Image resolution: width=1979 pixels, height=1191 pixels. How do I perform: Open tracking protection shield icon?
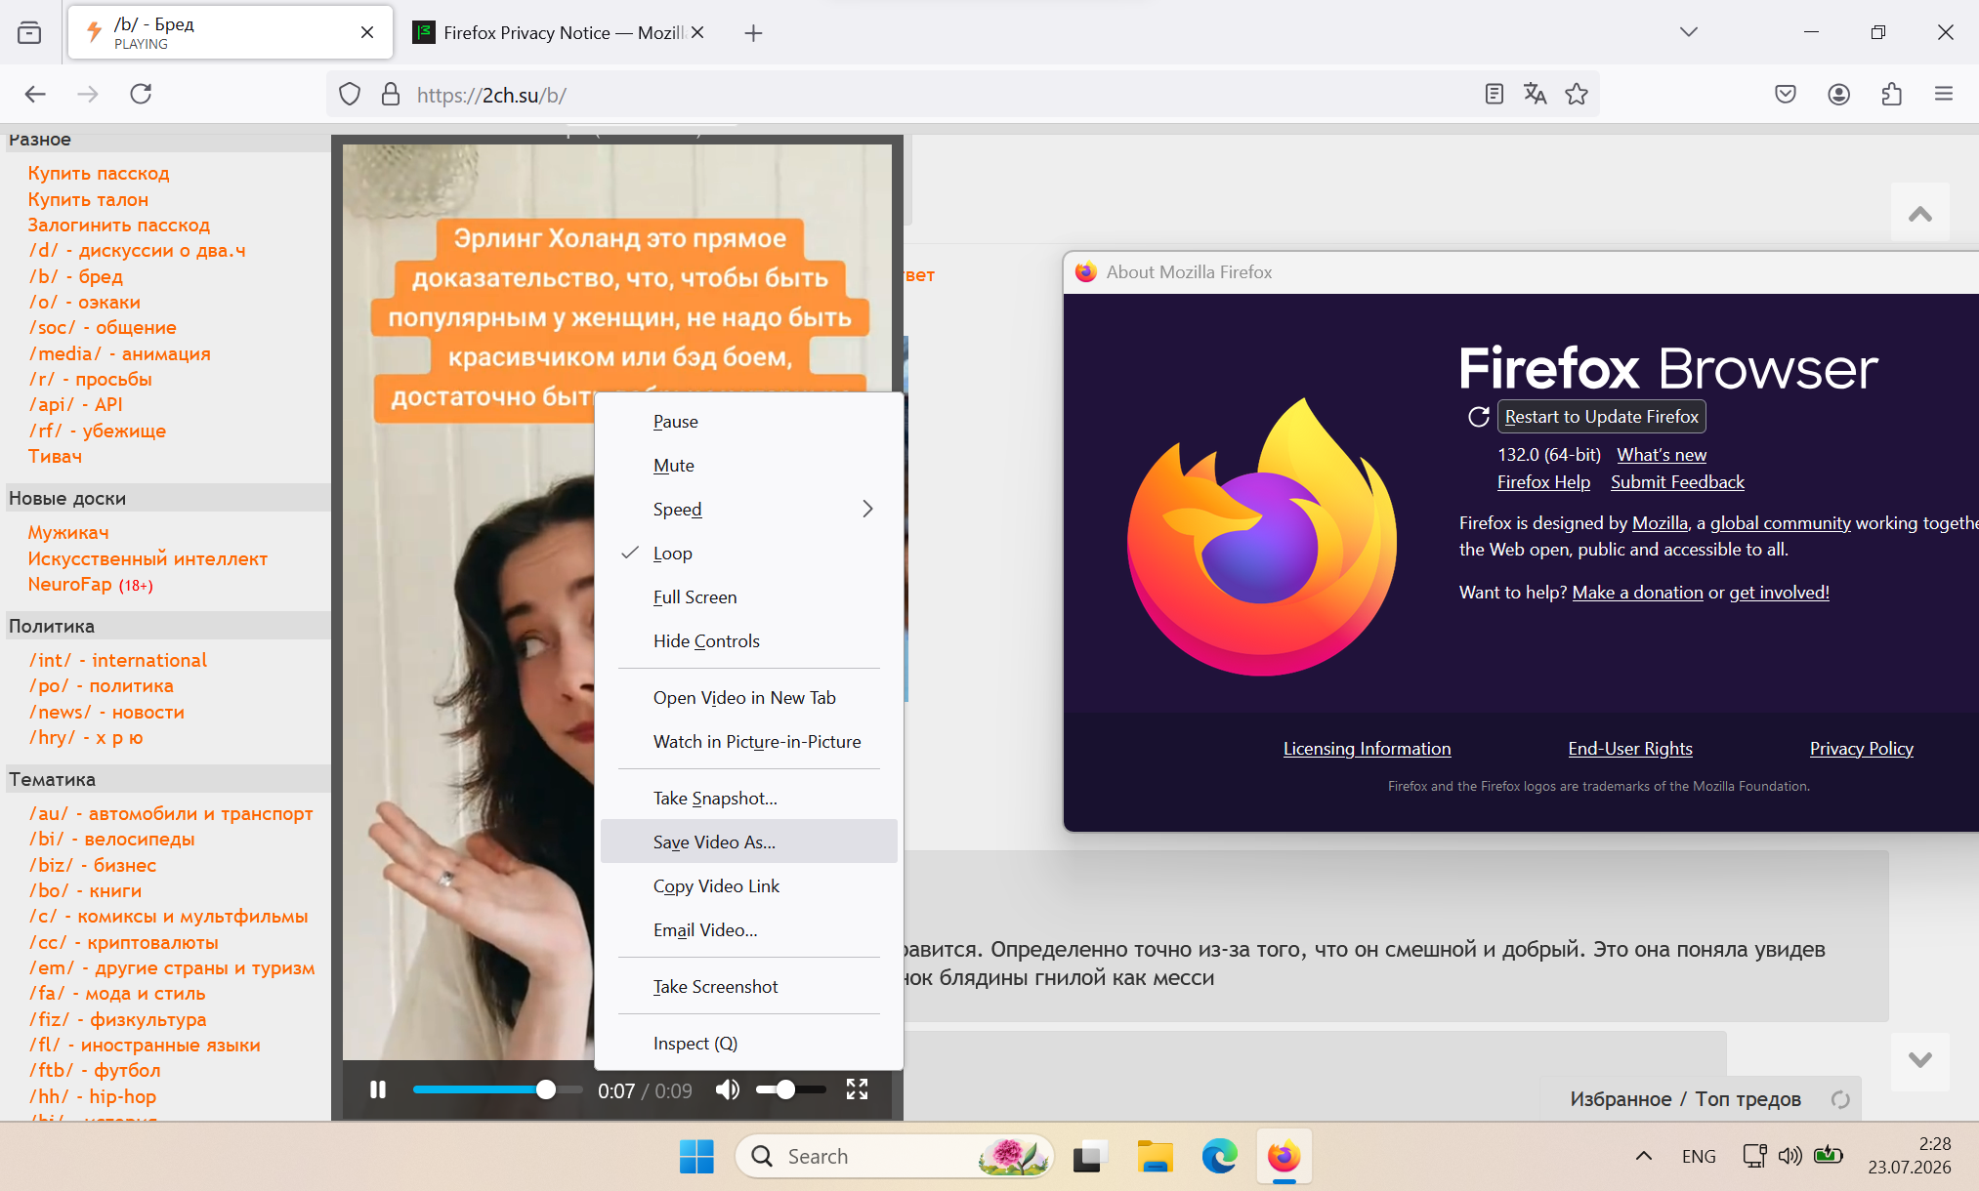point(350,94)
